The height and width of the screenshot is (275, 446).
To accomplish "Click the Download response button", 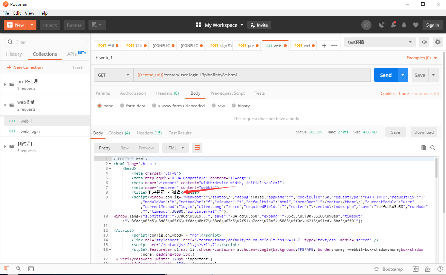I will coord(424,132).
